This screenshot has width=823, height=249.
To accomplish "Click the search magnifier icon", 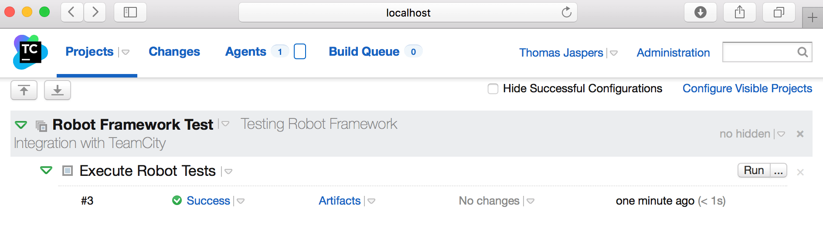I will pyautogui.click(x=802, y=52).
